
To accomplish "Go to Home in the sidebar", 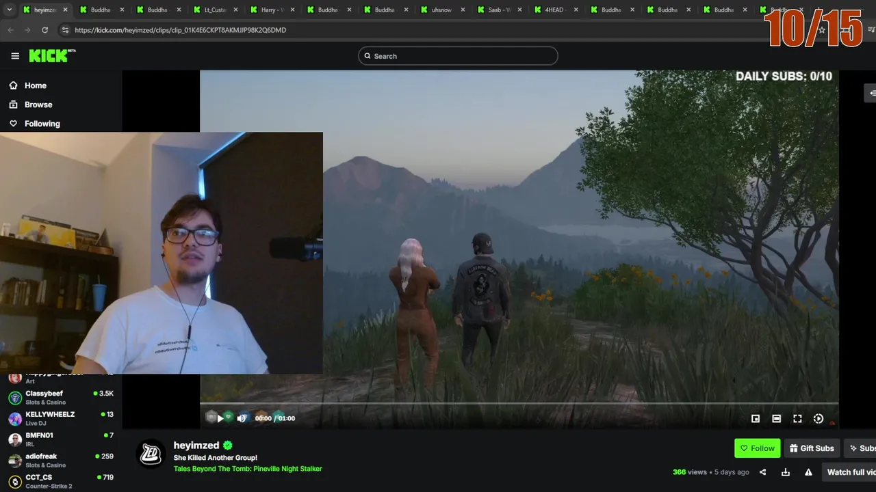I will (36, 85).
